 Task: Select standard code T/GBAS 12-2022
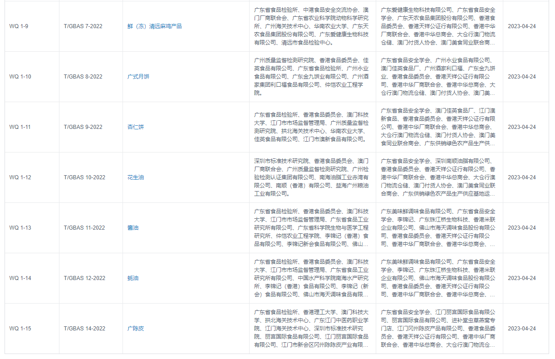click(84, 278)
